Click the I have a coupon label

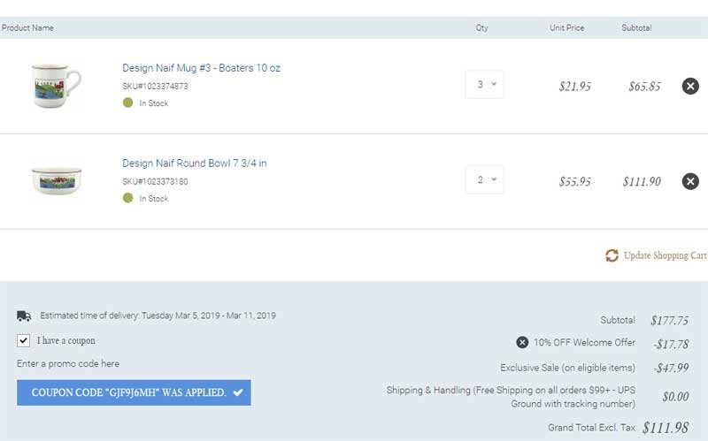pyautogui.click(x=65, y=340)
